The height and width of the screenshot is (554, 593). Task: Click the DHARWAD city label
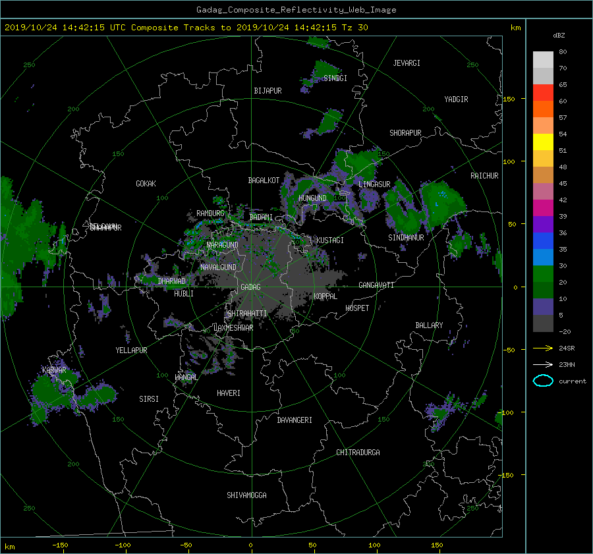[x=172, y=281]
